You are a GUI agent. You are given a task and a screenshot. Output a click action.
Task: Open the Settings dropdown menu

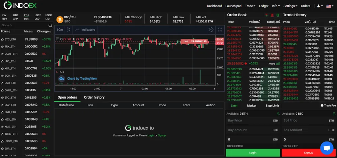(290, 6)
